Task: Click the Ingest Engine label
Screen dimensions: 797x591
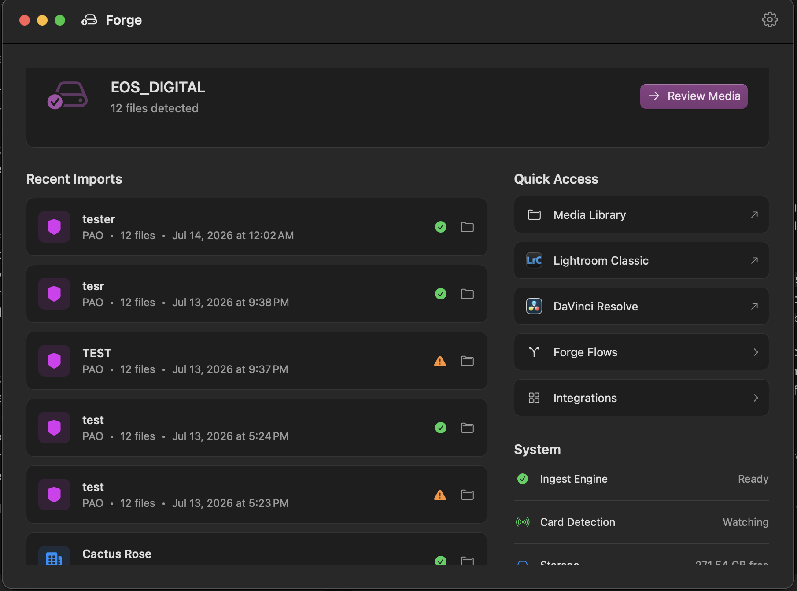Action: click(x=574, y=479)
